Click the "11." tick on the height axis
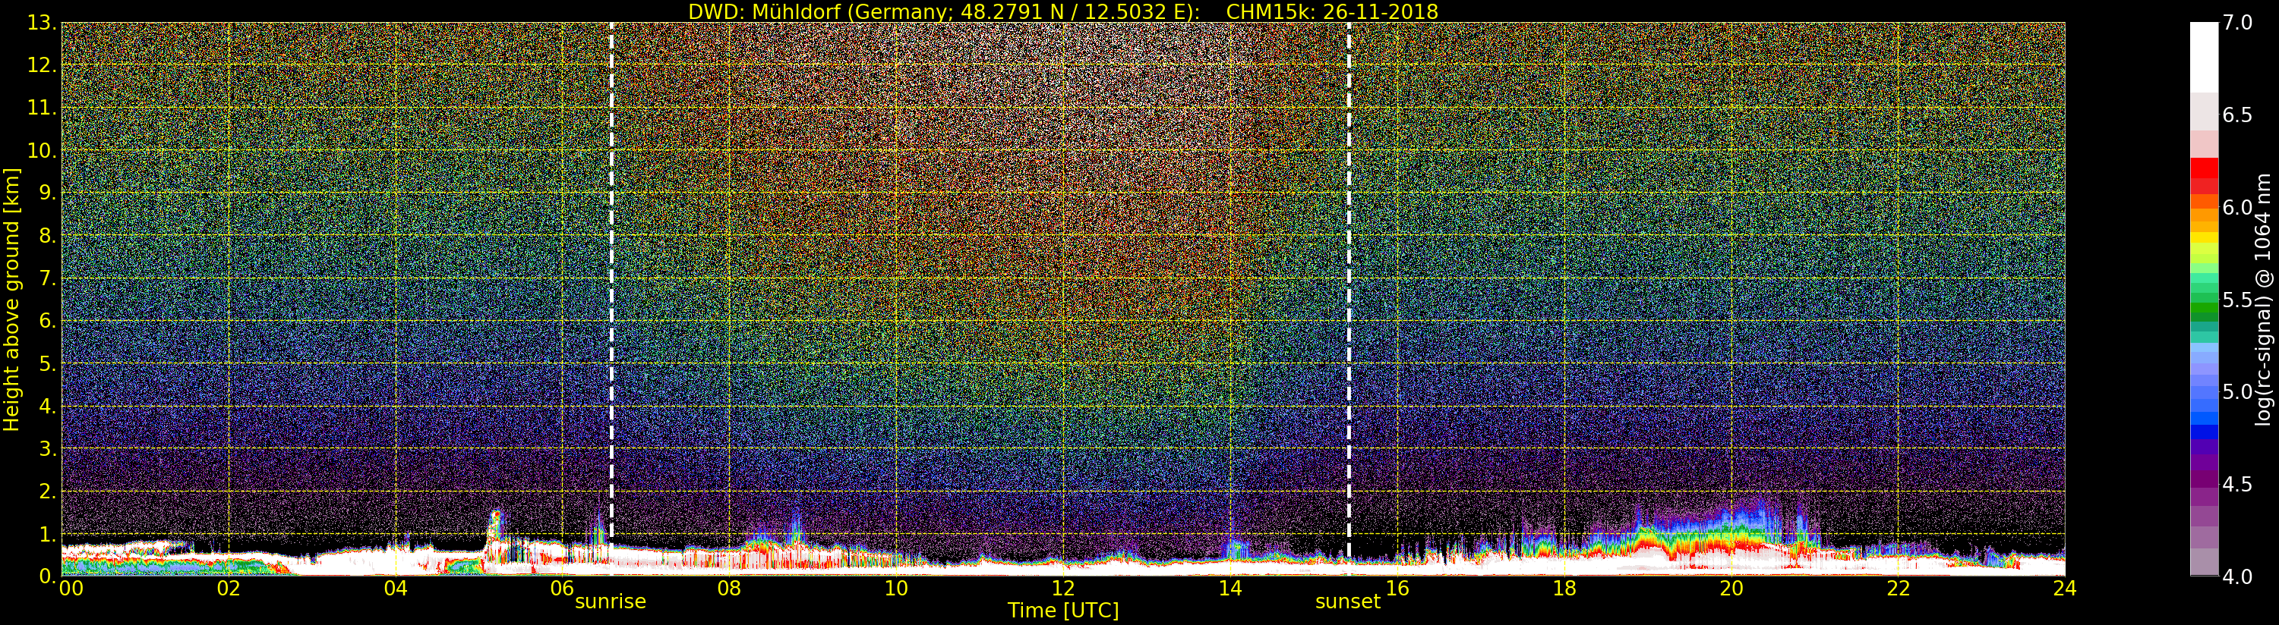2279x625 pixels. point(42,108)
